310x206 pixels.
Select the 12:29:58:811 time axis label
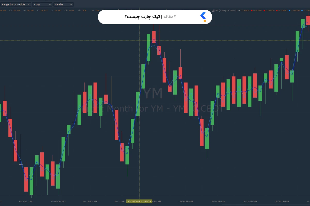[x=218, y=201]
